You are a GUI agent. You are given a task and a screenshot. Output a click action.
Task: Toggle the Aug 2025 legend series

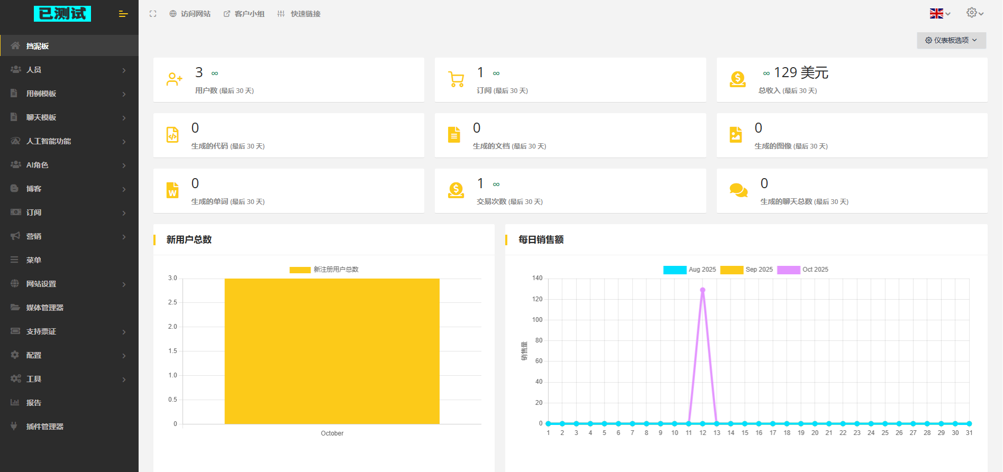click(x=690, y=270)
